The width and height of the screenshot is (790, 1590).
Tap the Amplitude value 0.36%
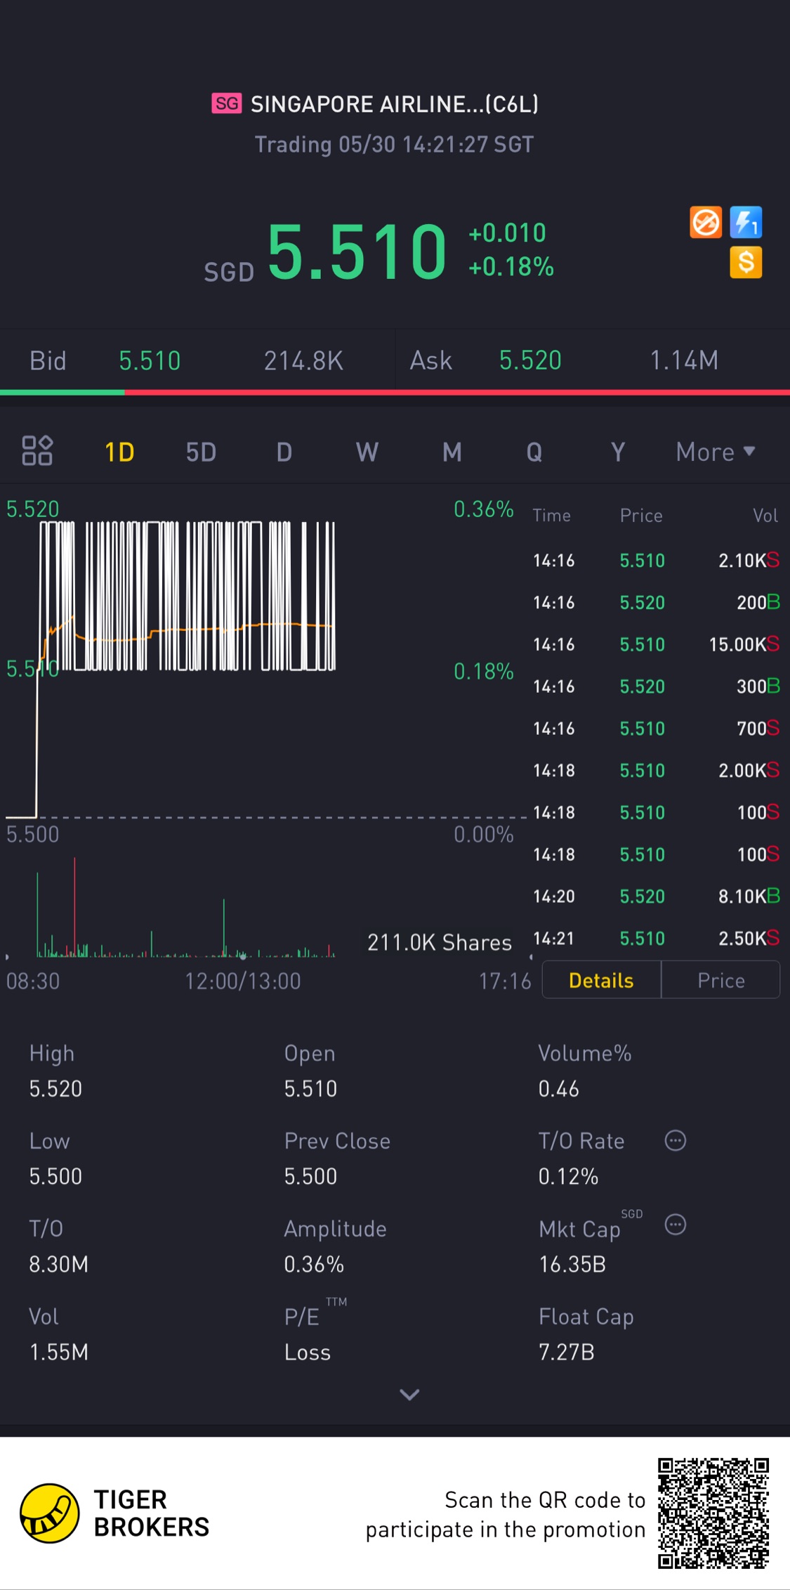(314, 1264)
